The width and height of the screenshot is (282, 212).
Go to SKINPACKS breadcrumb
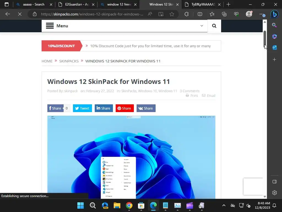pyautogui.click(x=69, y=61)
